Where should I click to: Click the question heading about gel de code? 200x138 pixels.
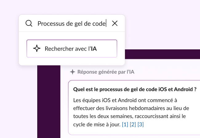coord(135,90)
